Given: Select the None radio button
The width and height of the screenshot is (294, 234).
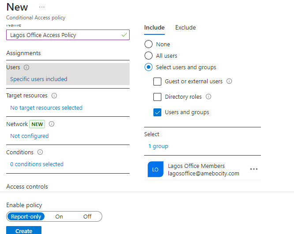Looking at the screenshot, I should point(149,45).
